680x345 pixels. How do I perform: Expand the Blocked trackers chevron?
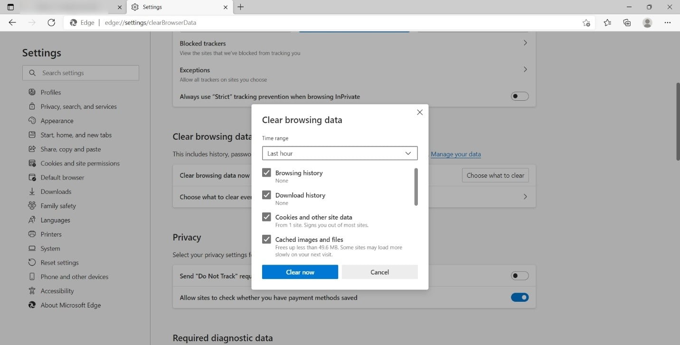[x=525, y=43]
